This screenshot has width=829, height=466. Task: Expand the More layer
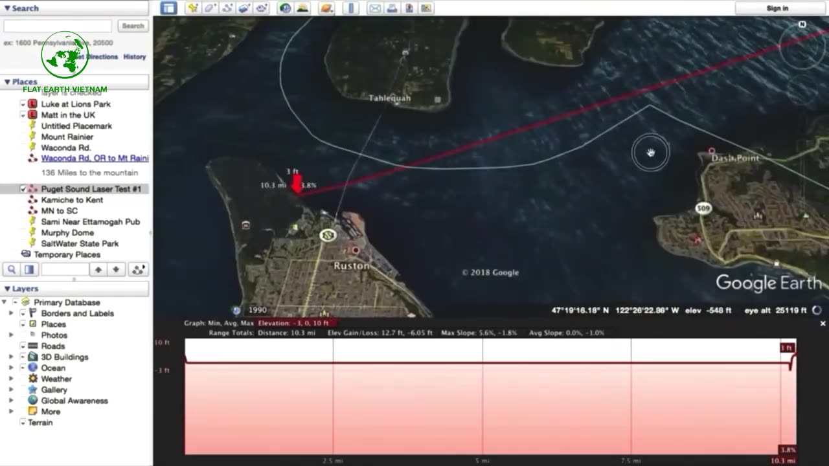(11, 412)
